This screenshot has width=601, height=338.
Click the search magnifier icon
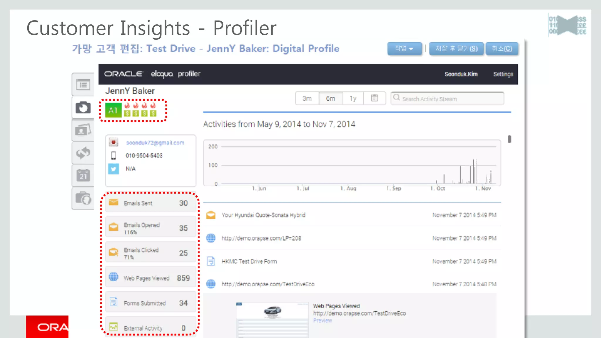coord(396,97)
